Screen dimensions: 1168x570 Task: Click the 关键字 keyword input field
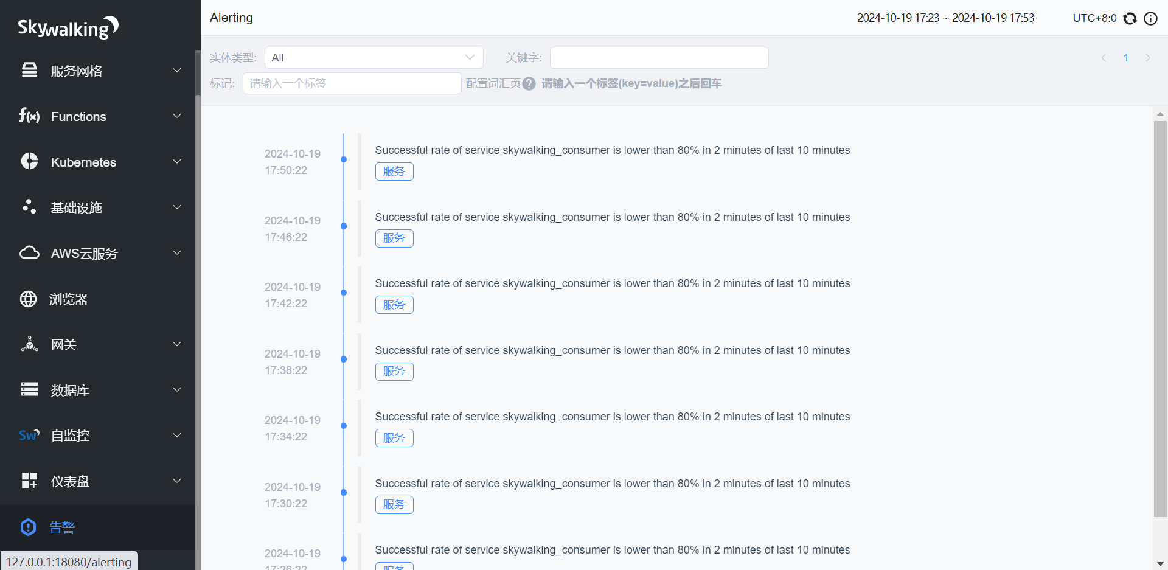pos(659,58)
